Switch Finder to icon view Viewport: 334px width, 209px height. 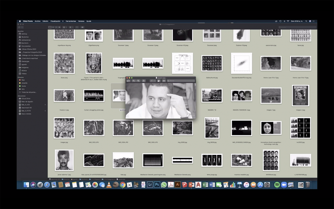click(x=50, y=27)
